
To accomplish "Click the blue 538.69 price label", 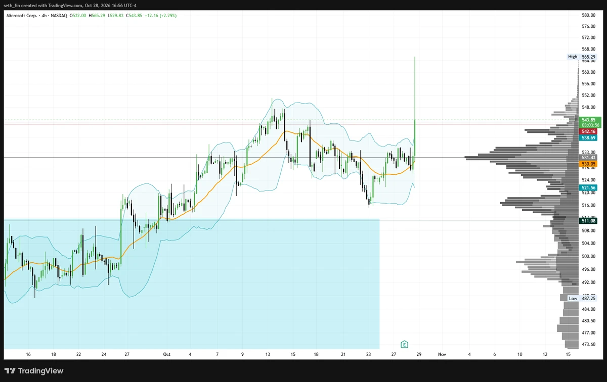I will tap(588, 137).
